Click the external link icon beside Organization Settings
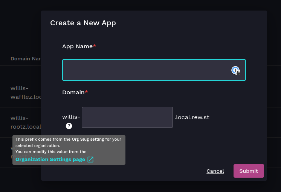 point(90,160)
